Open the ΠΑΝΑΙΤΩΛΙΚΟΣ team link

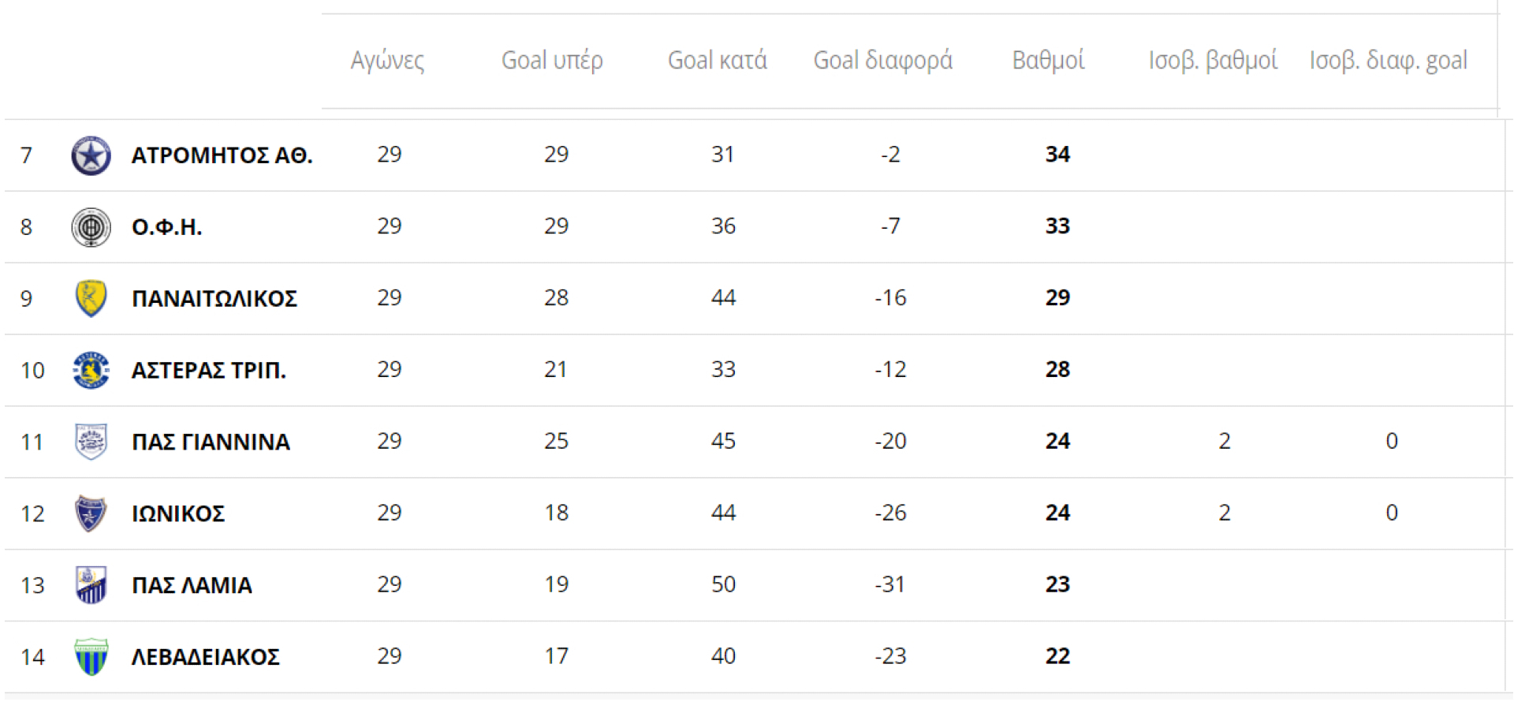[214, 299]
